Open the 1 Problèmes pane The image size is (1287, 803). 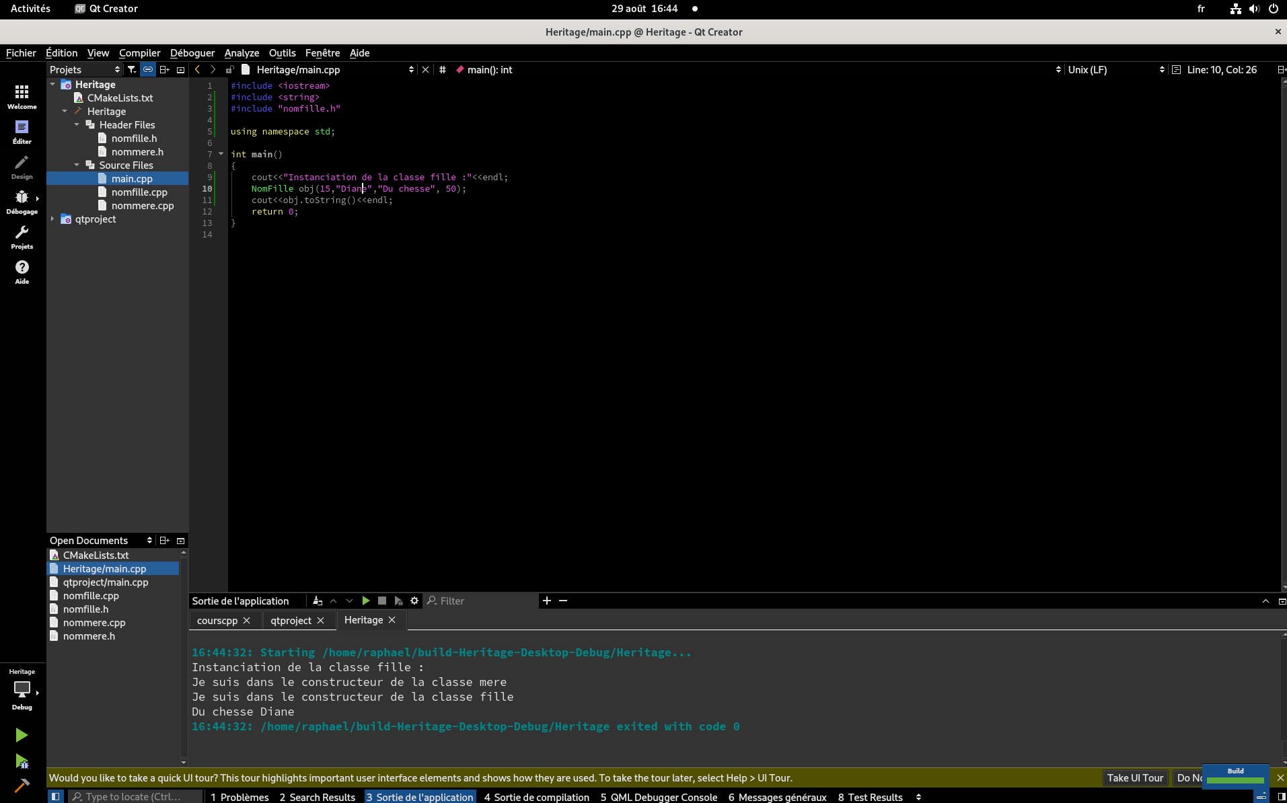[x=240, y=797]
